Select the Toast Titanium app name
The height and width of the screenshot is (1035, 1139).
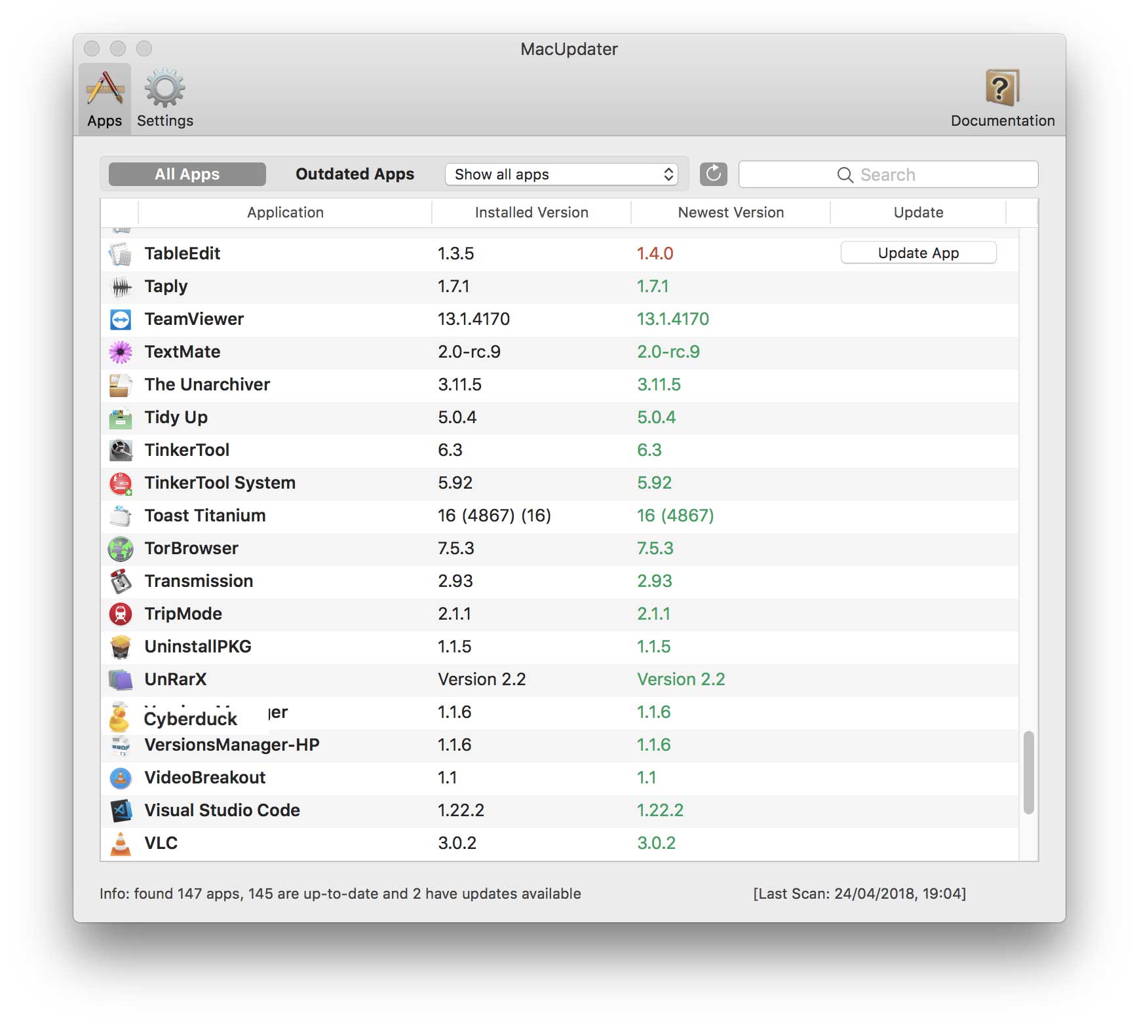tap(205, 516)
